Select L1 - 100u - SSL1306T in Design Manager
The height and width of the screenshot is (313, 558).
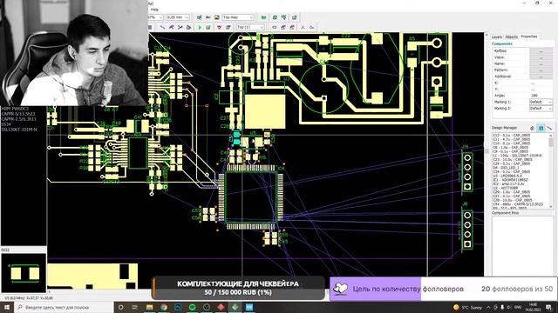point(517,156)
